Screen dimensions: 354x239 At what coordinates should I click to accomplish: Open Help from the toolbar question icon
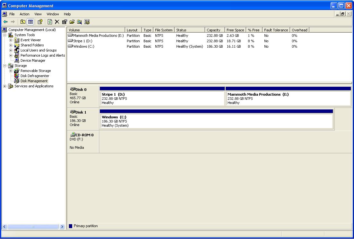(x=40, y=22)
